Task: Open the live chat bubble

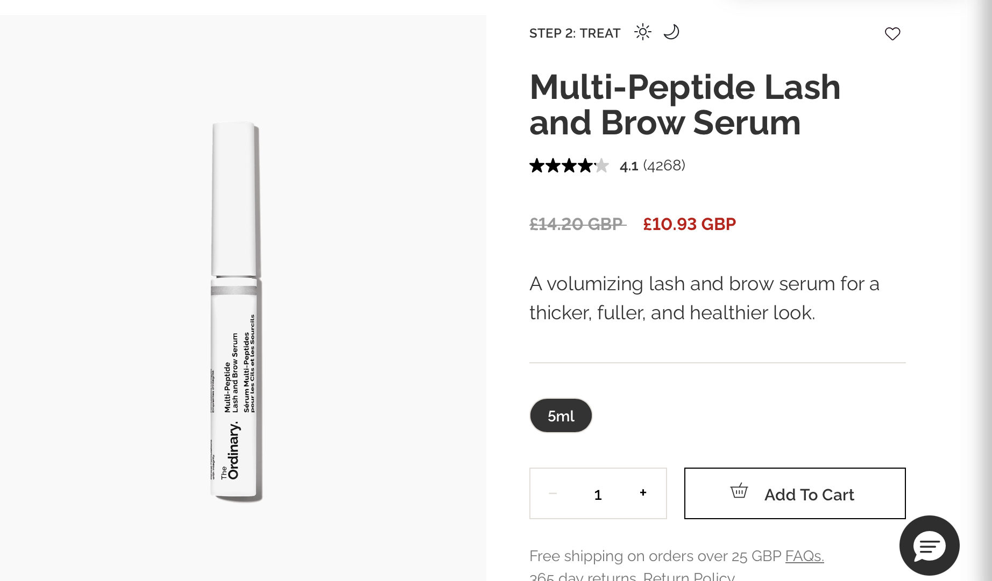Action: (929, 546)
